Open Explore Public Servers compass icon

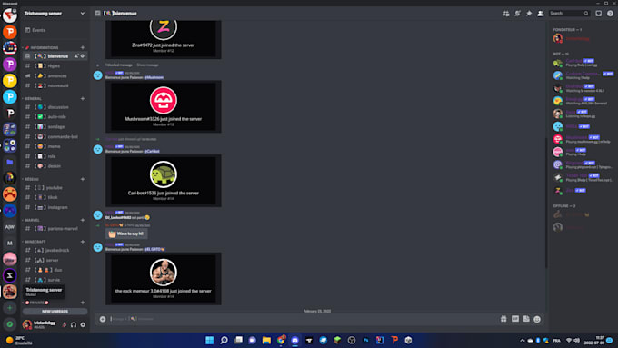10,324
